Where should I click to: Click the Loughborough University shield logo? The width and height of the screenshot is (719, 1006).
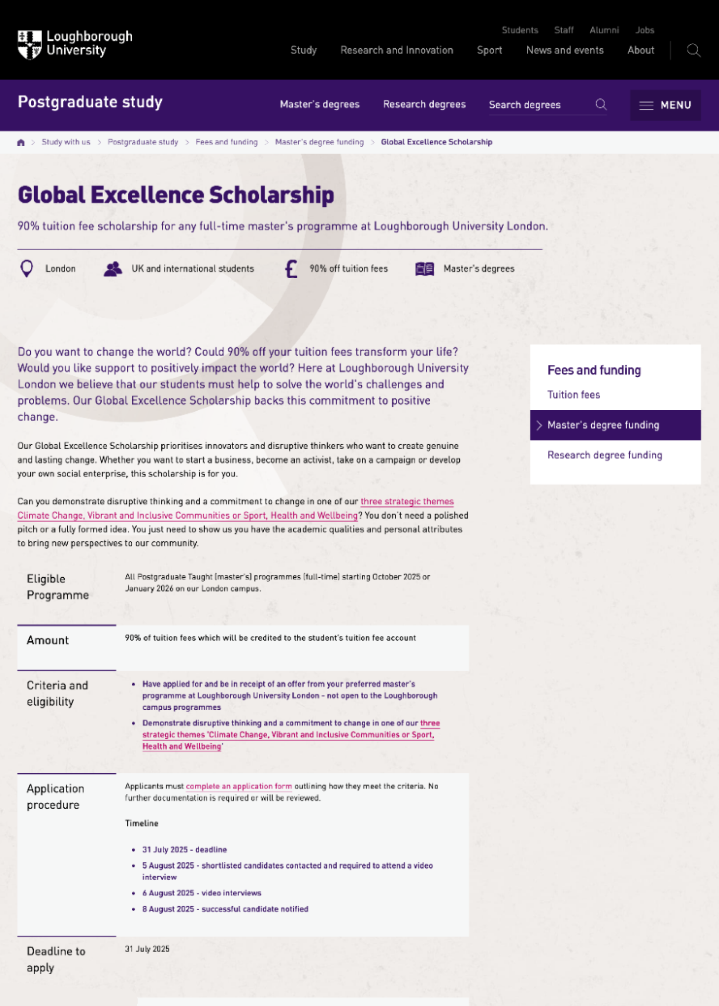[x=29, y=44]
